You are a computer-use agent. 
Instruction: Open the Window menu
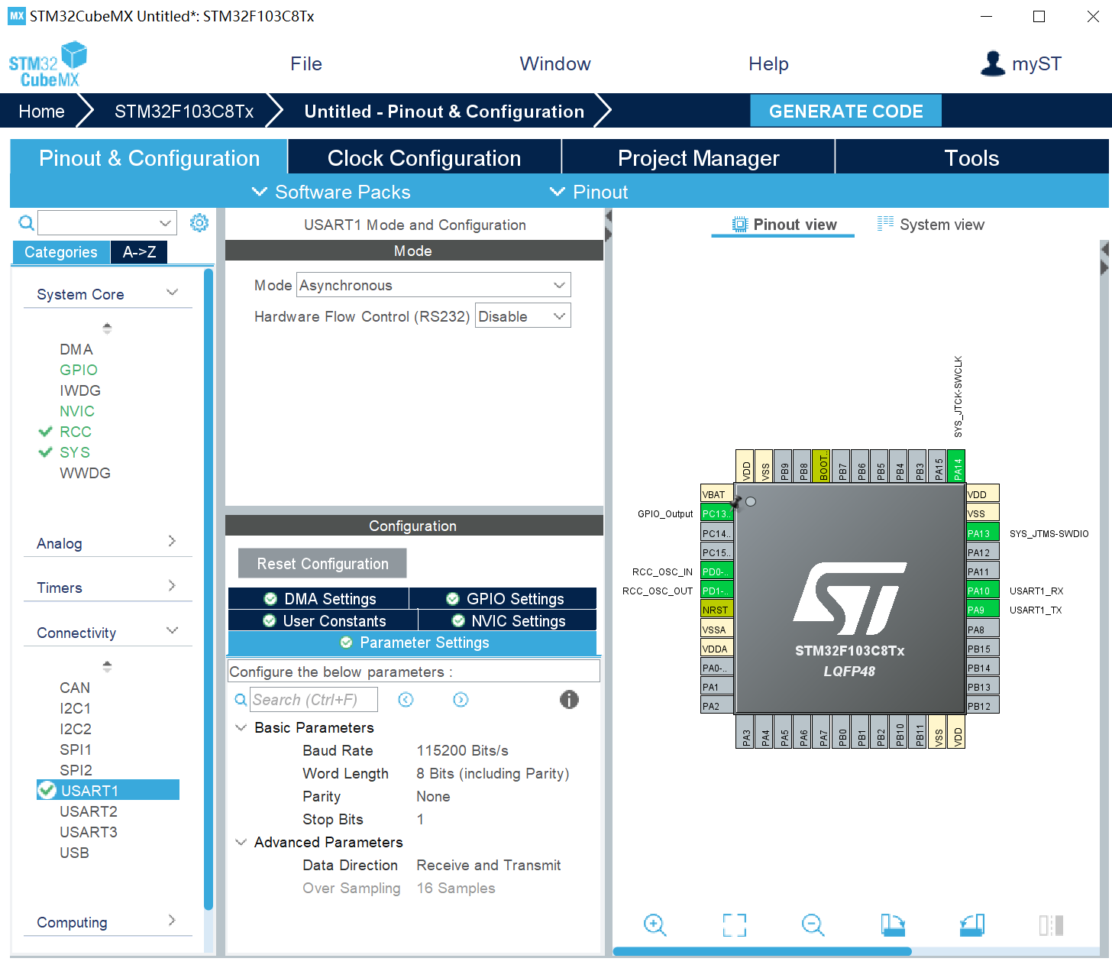tap(555, 63)
